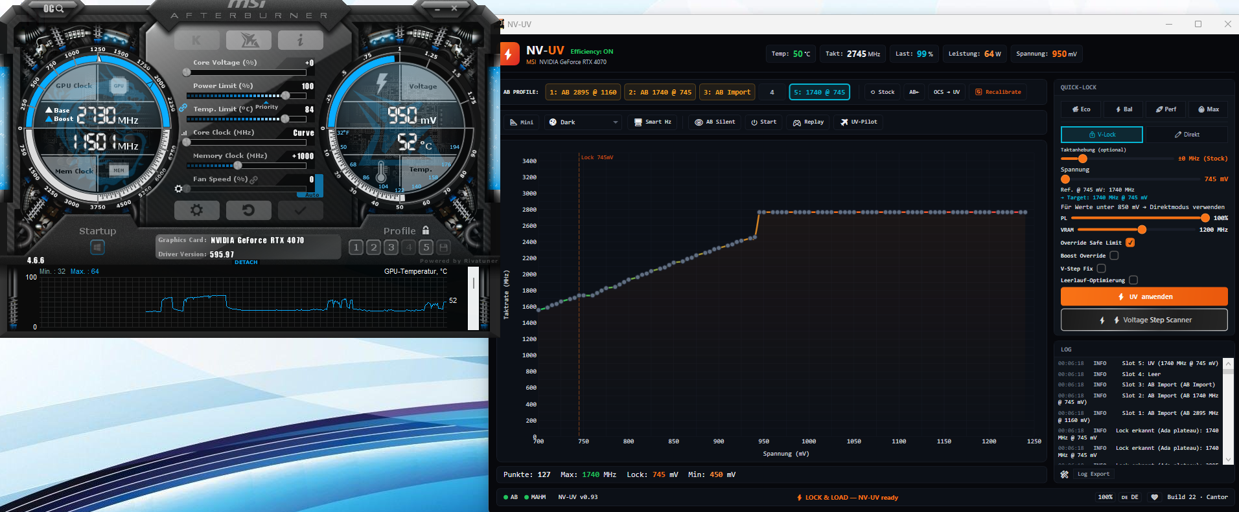Open OC Scanner in Afterburner
1239x512 pixels.
[x=53, y=8]
